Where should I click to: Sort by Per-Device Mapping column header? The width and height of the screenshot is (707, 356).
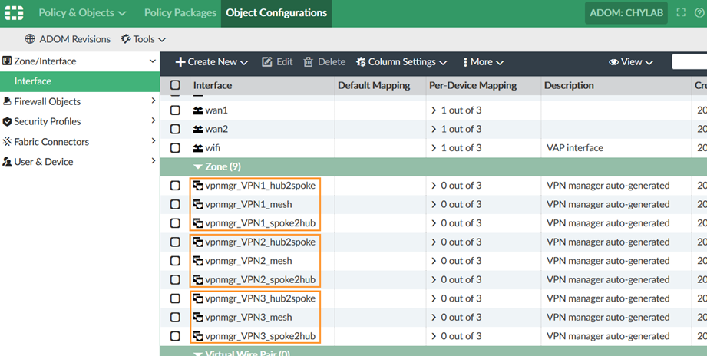tap(473, 85)
